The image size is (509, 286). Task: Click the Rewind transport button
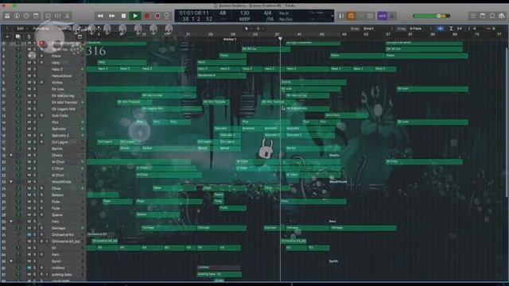100,16
